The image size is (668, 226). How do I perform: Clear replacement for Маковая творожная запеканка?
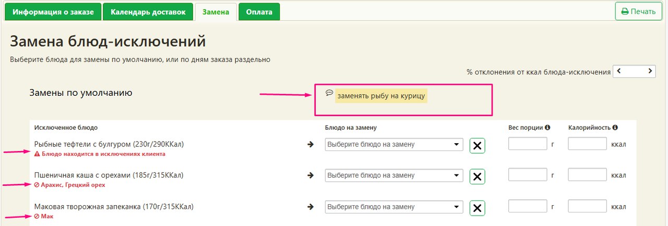pyautogui.click(x=477, y=208)
